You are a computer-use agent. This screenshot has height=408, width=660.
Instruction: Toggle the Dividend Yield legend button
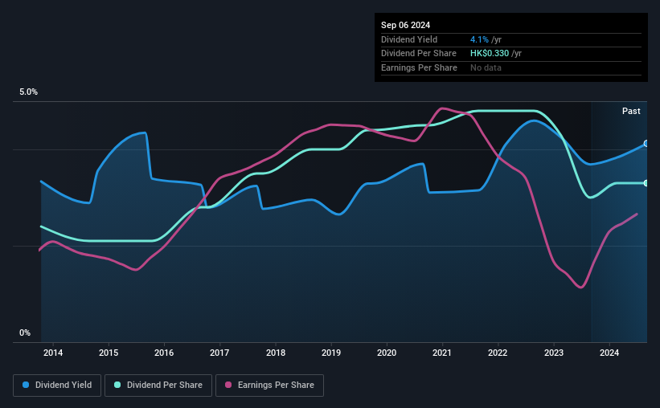[57, 386]
